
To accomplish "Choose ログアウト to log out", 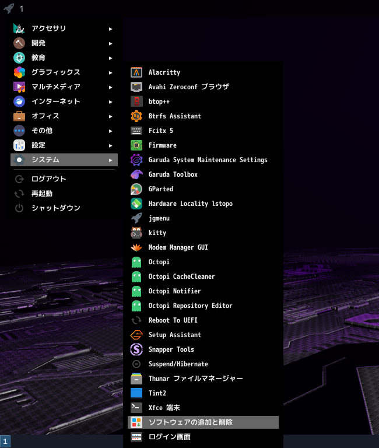I will pyautogui.click(x=64, y=179).
